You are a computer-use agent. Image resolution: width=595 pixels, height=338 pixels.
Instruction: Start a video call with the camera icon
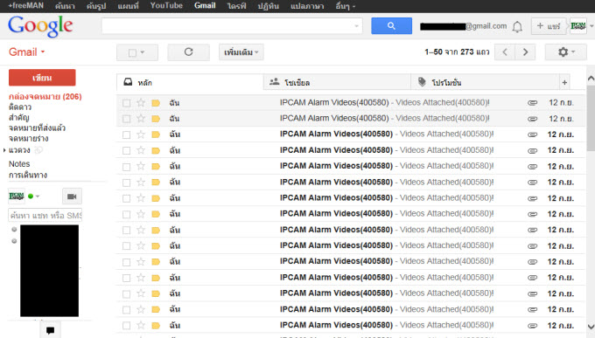click(x=72, y=197)
